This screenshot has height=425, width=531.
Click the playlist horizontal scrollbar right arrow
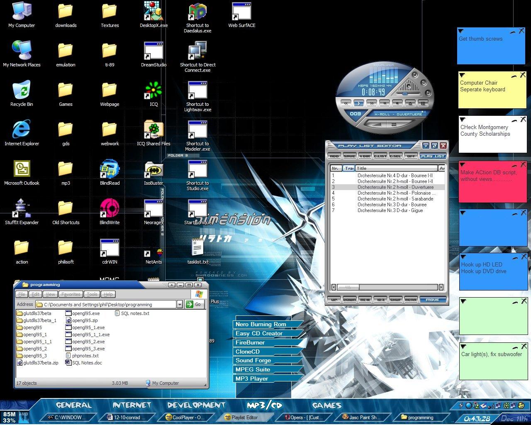[x=441, y=287]
